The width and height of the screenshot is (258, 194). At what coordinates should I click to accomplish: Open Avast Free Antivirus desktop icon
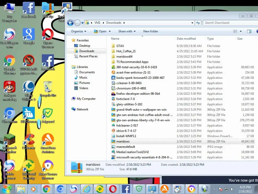48,143
